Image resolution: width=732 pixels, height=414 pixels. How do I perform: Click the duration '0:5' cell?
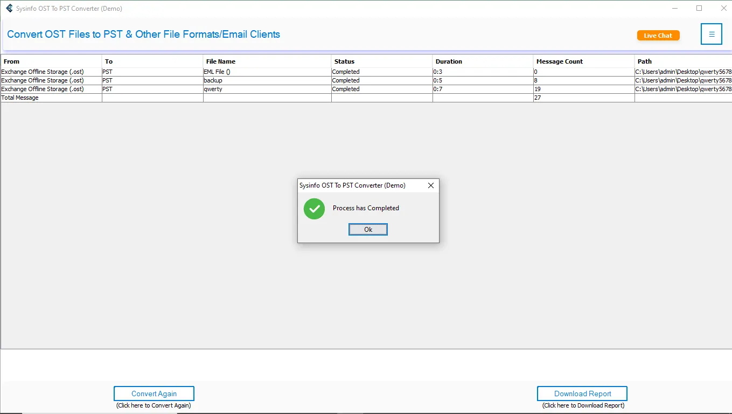pos(483,80)
